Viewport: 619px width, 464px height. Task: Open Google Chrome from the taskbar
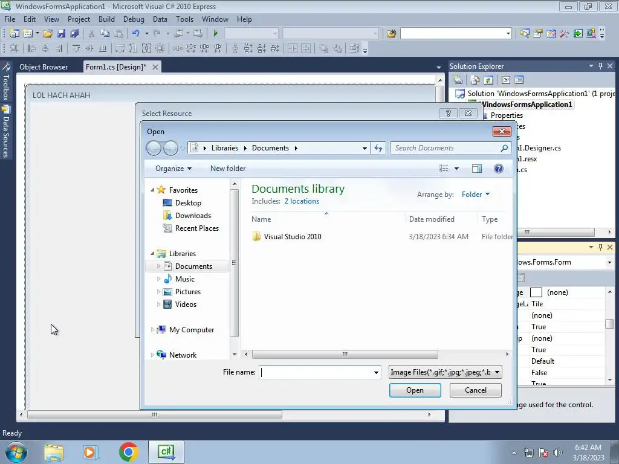[x=128, y=452]
